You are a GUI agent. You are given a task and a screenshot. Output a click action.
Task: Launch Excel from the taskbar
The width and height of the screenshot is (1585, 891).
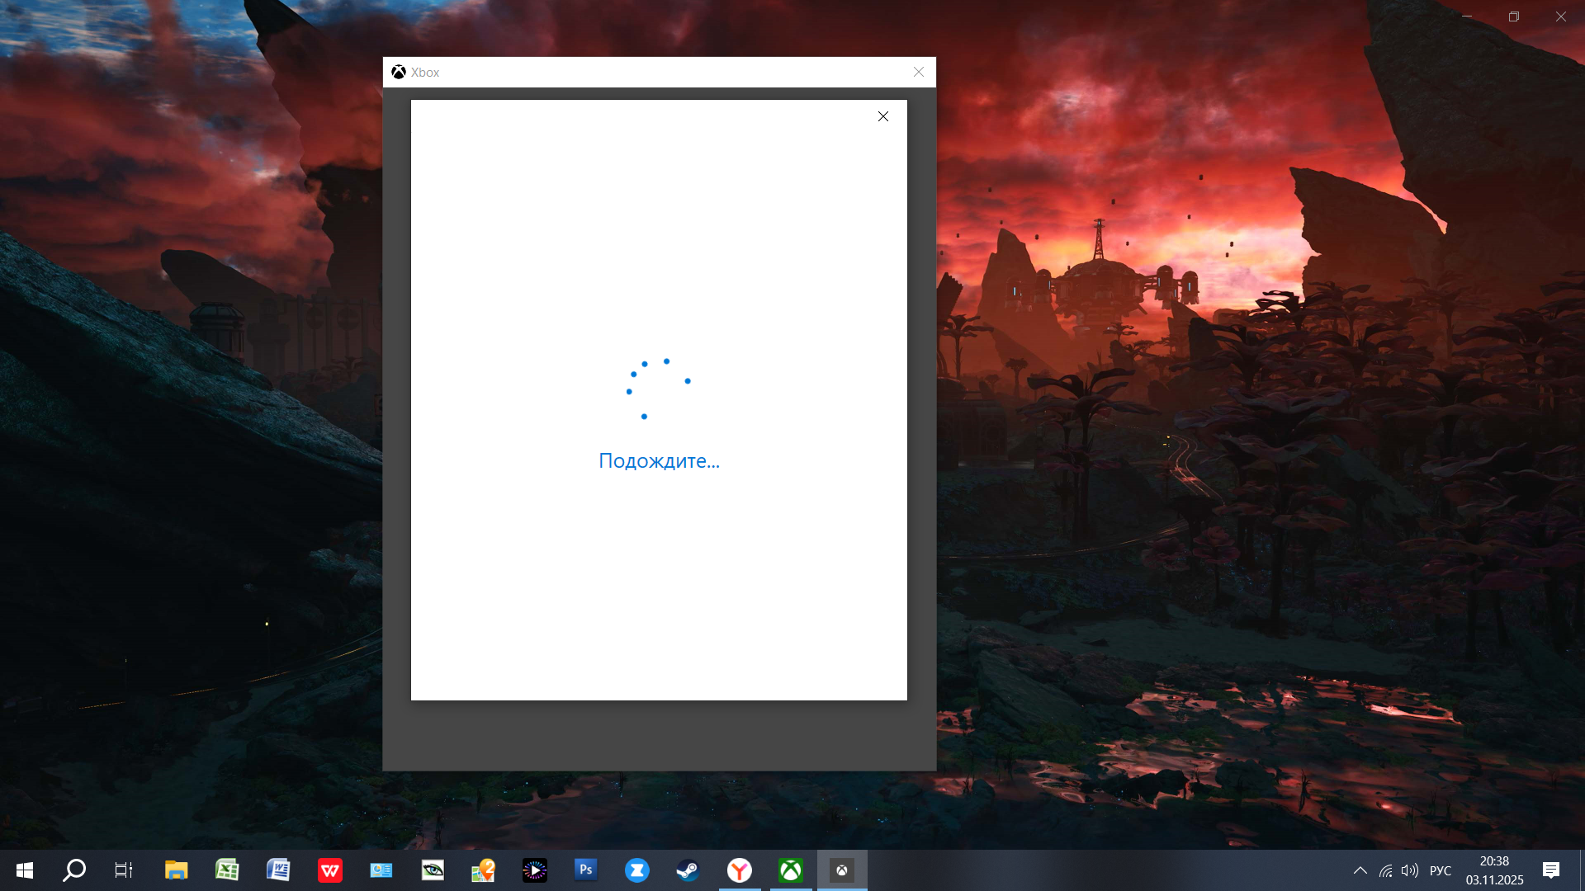tap(227, 870)
